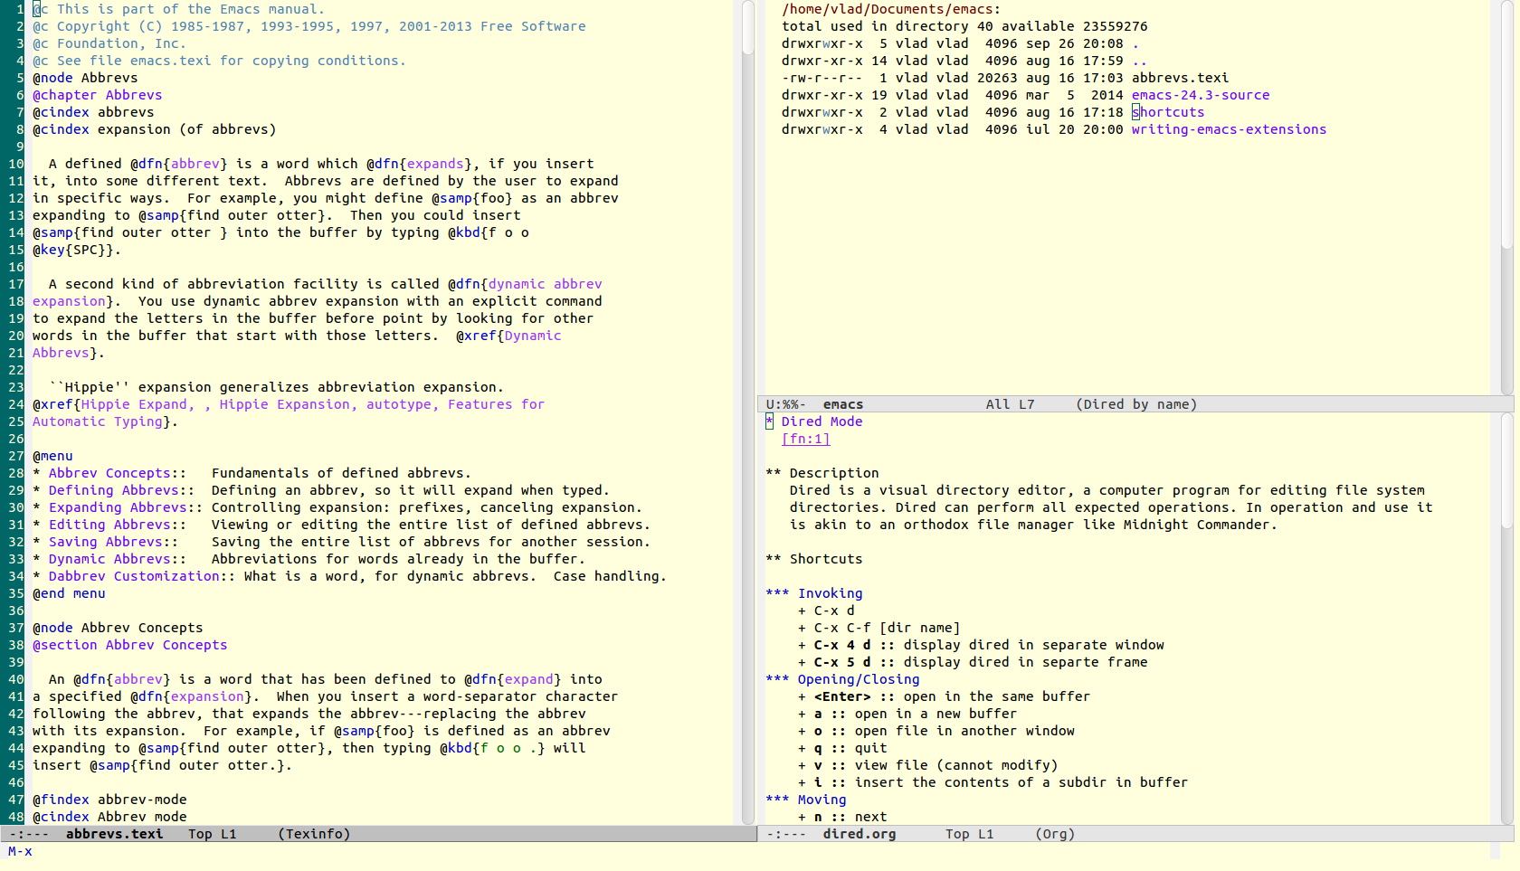This screenshot has height=871, width=1520.
Task: Click the 'Hippie Expand' xref text
Action: pos(134,404)
